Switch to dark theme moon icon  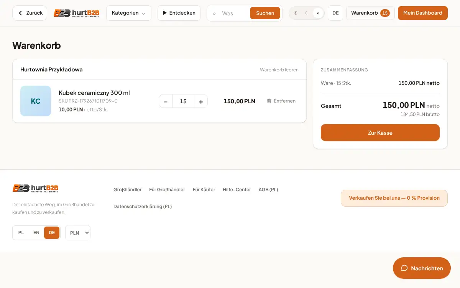(307, 13)
